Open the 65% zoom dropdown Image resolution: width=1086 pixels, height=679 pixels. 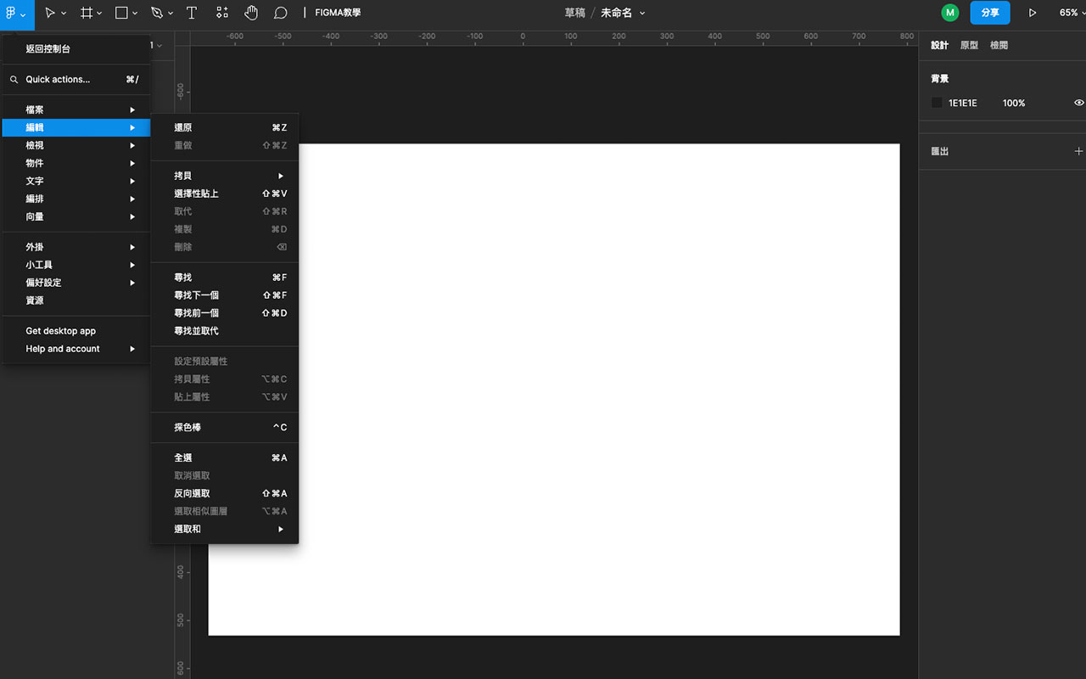point(1071,12)
